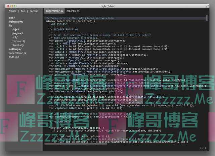Expand the settings/ folder
The image size is (215, 156).
[15, 49]
